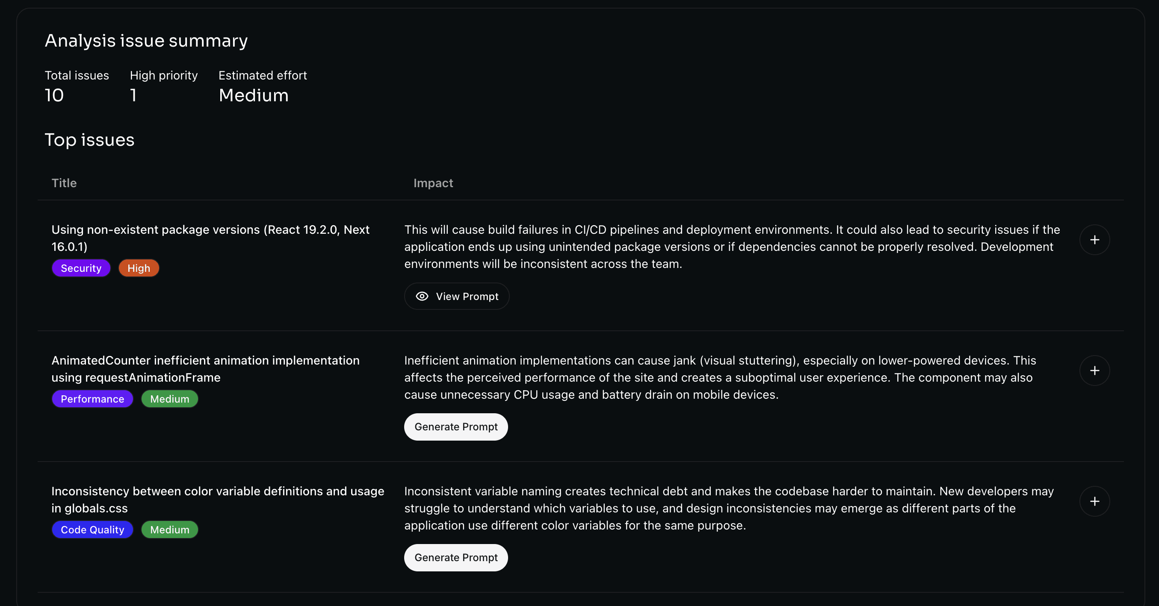This screenshot has width=1159, height=606.
Task: Expand the AnimatedCounter animation issue
Action: 1095,371
